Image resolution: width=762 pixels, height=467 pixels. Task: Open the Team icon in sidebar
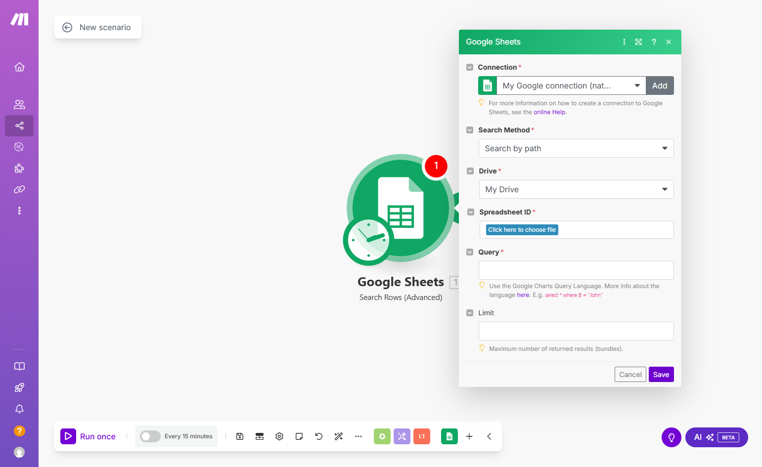[19, 104]
